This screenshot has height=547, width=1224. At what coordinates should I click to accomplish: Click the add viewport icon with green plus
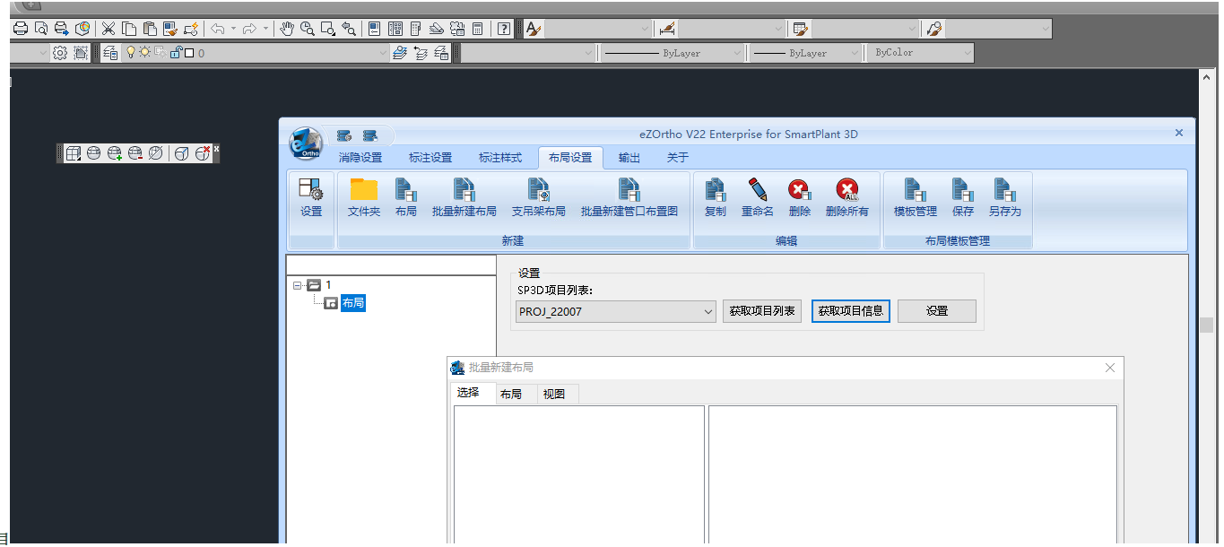coord(115,153)
